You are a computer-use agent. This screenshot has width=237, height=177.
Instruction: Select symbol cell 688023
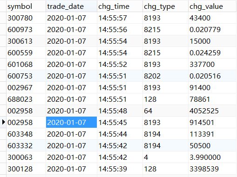pos(26,99)
